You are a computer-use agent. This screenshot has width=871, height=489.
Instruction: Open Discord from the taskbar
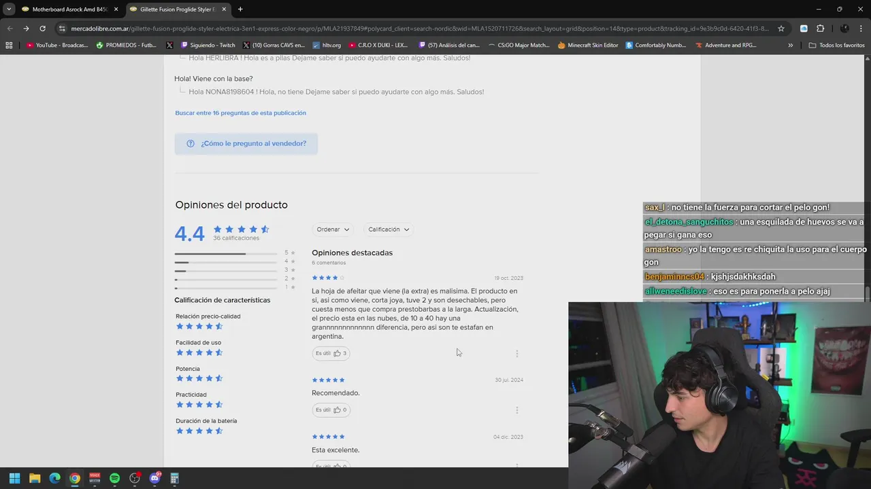click(154, 478)
